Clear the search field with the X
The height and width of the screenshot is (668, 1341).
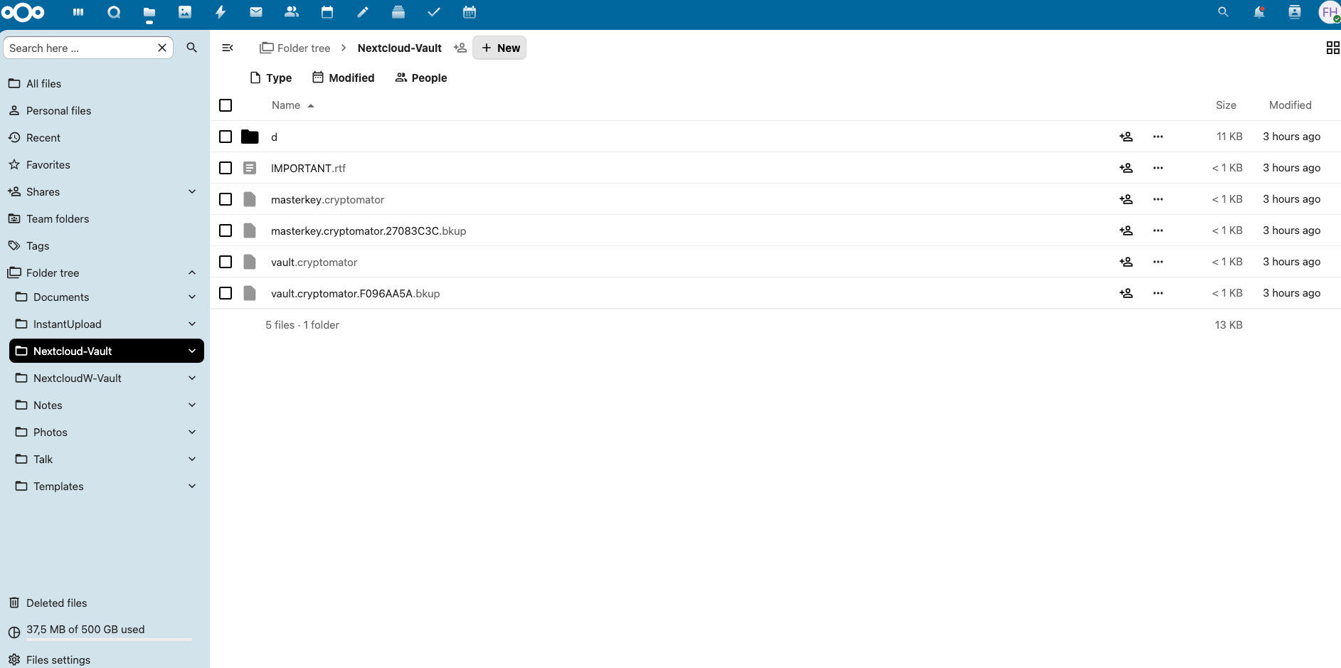(x=161, y=48)
